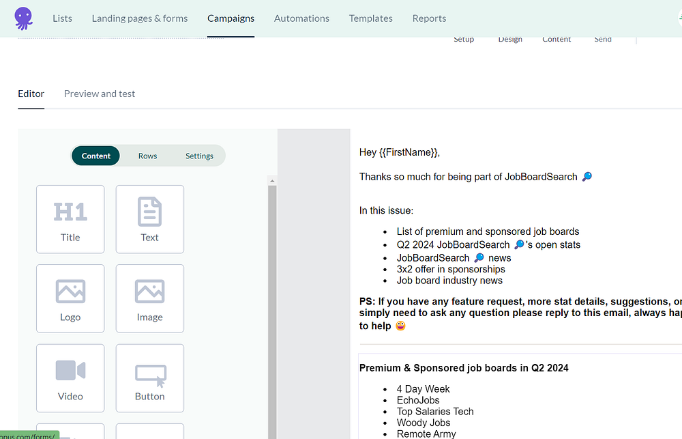Go to the Content step
Image resolution: width=682 pixels, height=439 pixels.
(557, 39)
